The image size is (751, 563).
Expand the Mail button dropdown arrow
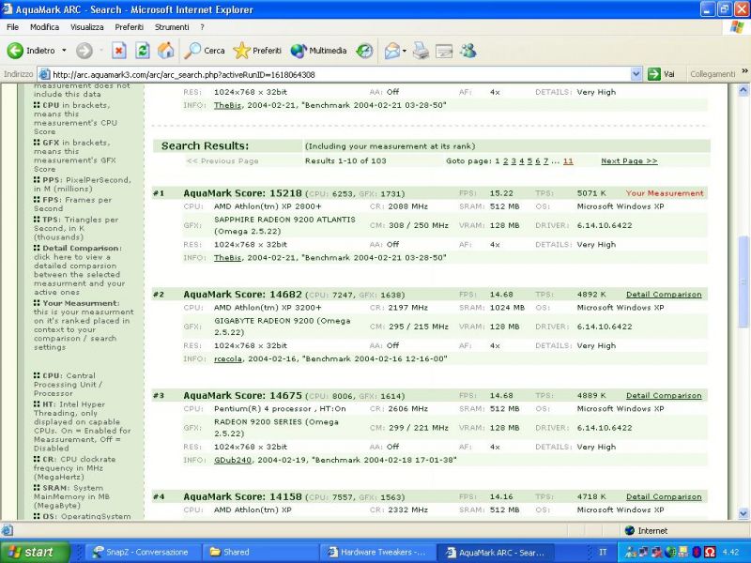coord(405,51)
